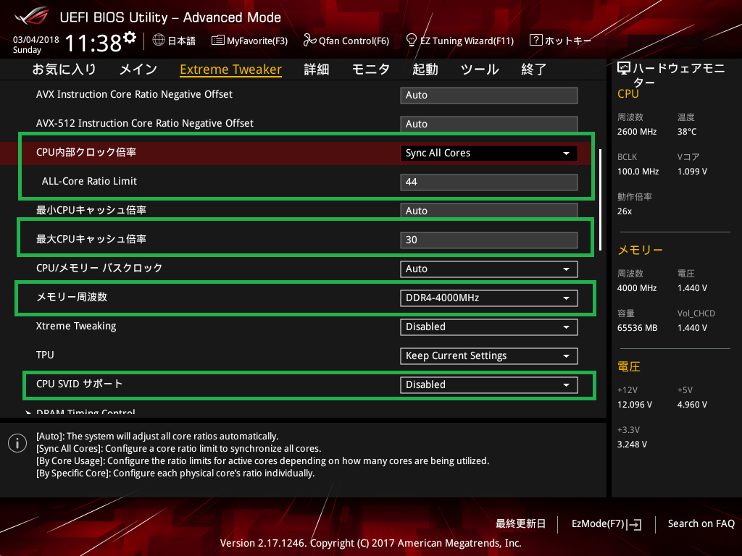Screen dimensions: 742x556
Task: Click 動作倍率 26x value
Action: (625, 211)
